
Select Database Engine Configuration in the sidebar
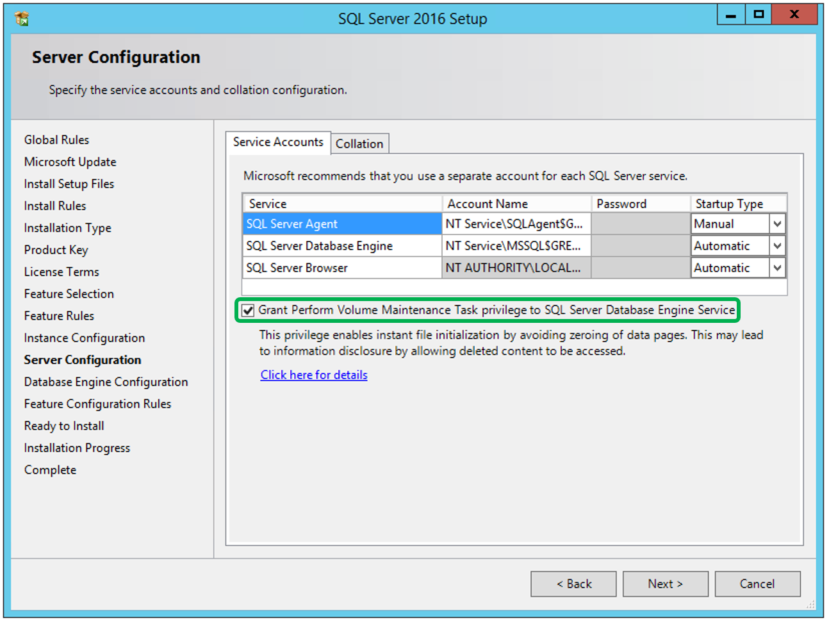[x=106, y=382]
